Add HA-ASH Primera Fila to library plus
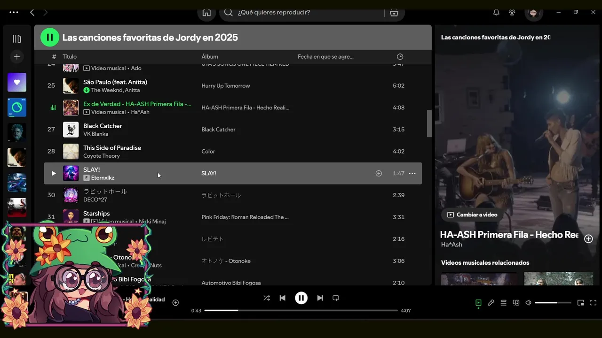Image resolution: width=602 pixels, height=338 pixels. [x=588, y=239]
